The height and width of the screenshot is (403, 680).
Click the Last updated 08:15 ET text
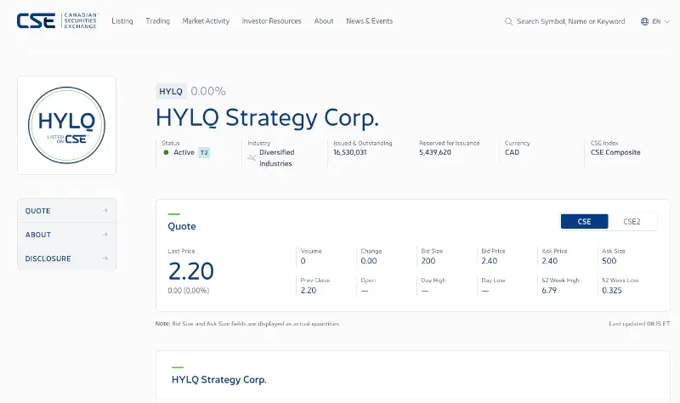click(639, 324)
